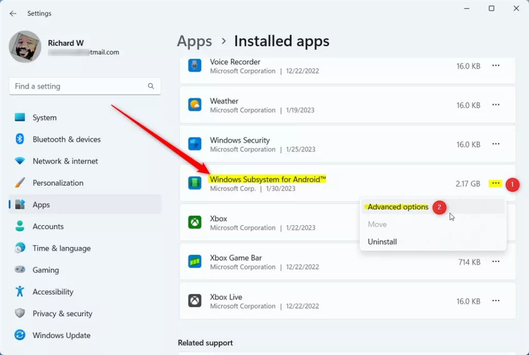Select Advanced options in the context menu
The width and height of the screenshot is (529, 355).
(398, 207)
